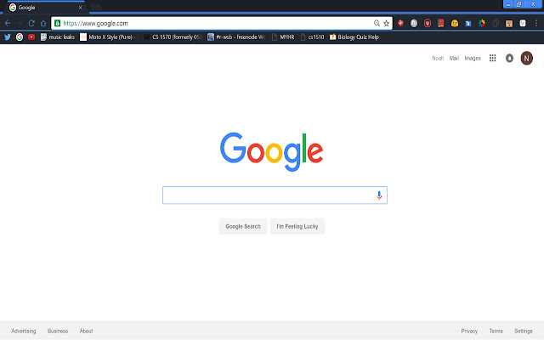Go back with the browser back arrow
Image resolution: width=544 pixels, height=340 pixels.
[8, 23]
